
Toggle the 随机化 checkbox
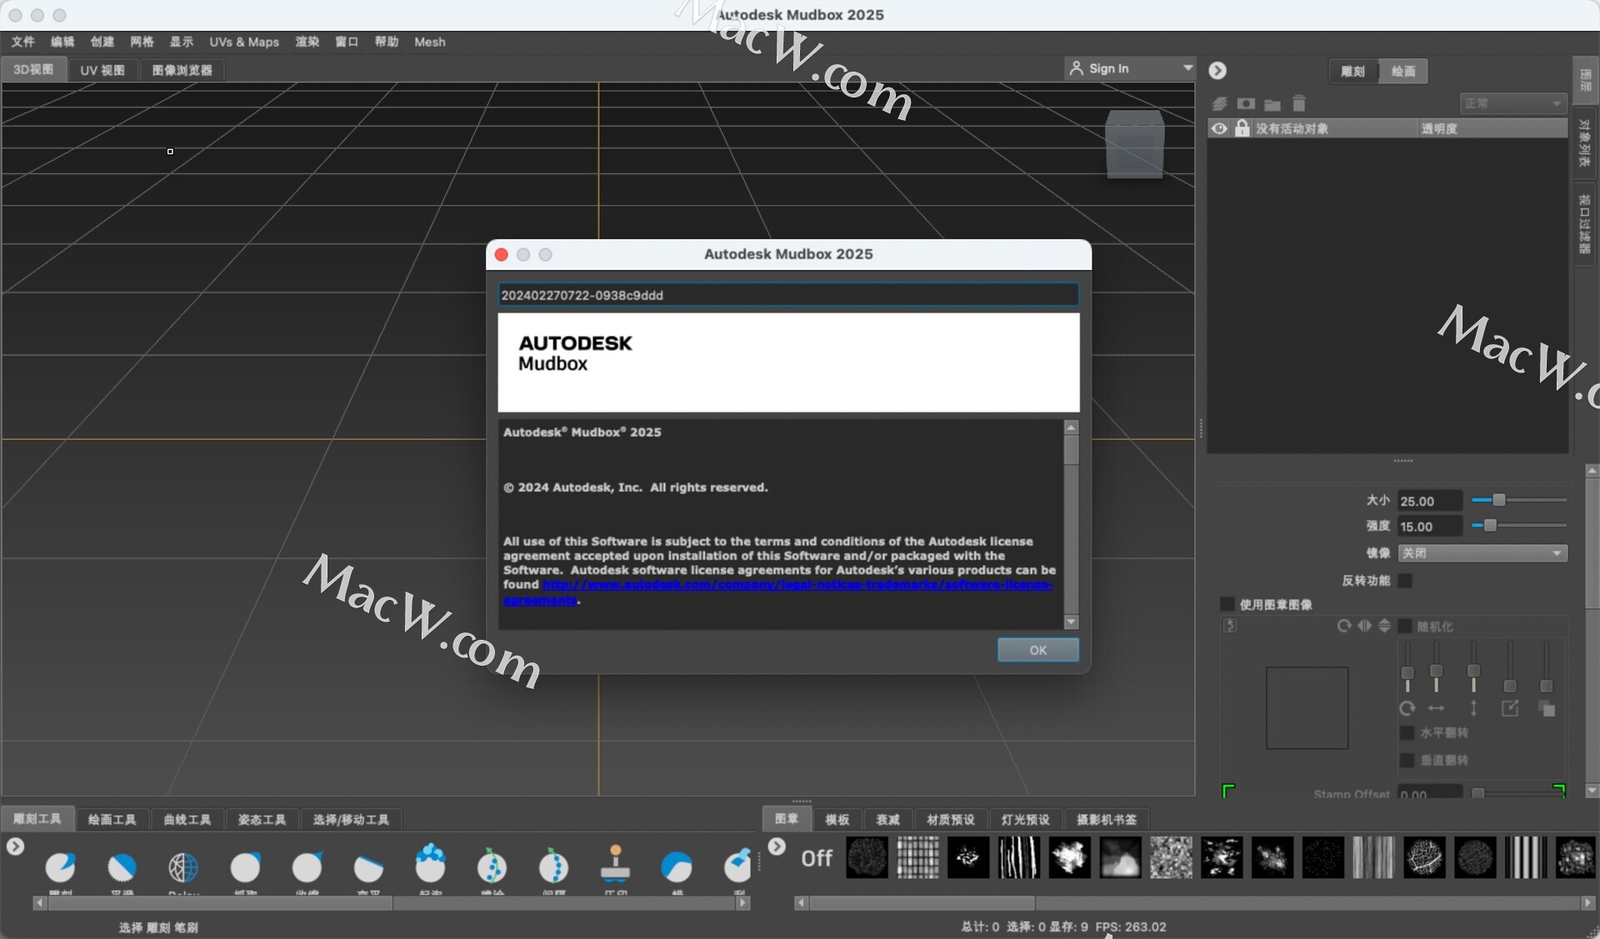coord(1405,627)
